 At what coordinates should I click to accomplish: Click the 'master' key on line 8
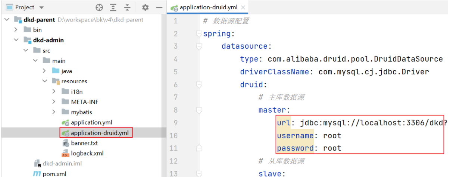272,110
